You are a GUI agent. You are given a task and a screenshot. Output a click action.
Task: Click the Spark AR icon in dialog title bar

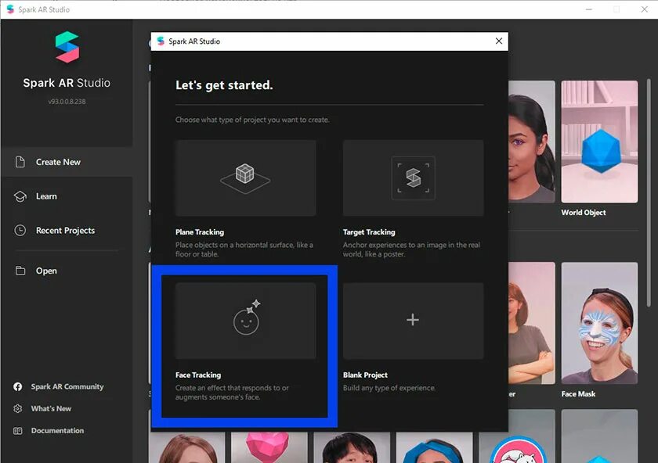(161, 41)
